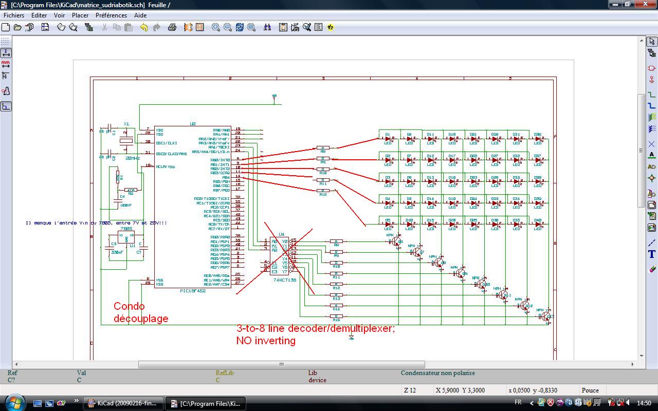Click the FR language indicator in the tray
Screen dimensions: 658x411
[x=518, y=403]
